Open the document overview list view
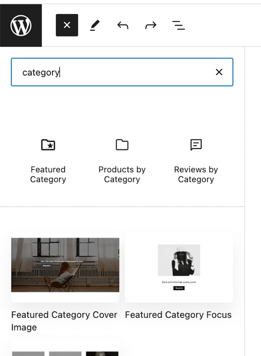Screen dimensions: 261x356 (178, 25)
